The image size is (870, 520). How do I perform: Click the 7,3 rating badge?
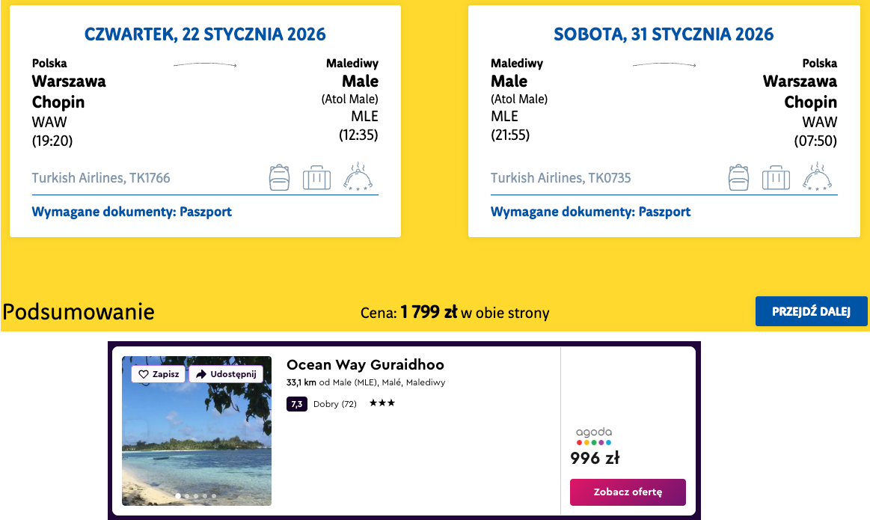click(x=296, y=404)
